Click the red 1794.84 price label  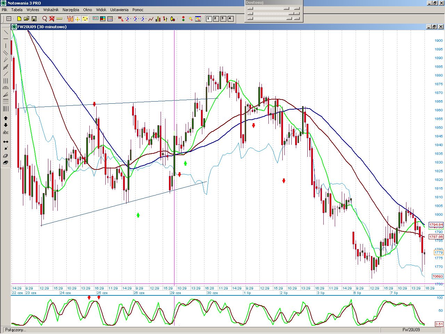[436, 225]
